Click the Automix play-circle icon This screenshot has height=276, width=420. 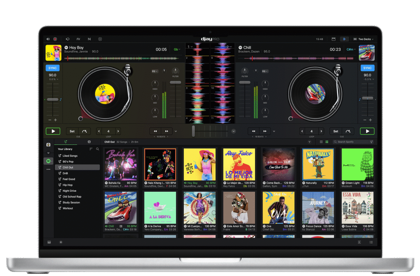pyautogui.click(x=100, y=39)
